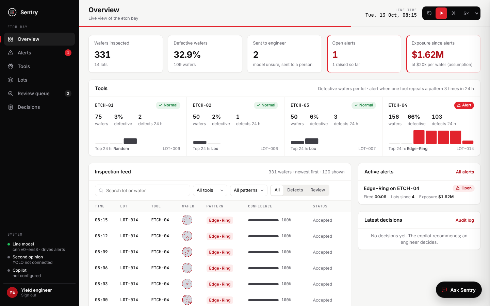Image resolution: width=490 pixels, height=306 pixels.
Task: Focus the Search lot or wafer field
Action: (143, 190)
